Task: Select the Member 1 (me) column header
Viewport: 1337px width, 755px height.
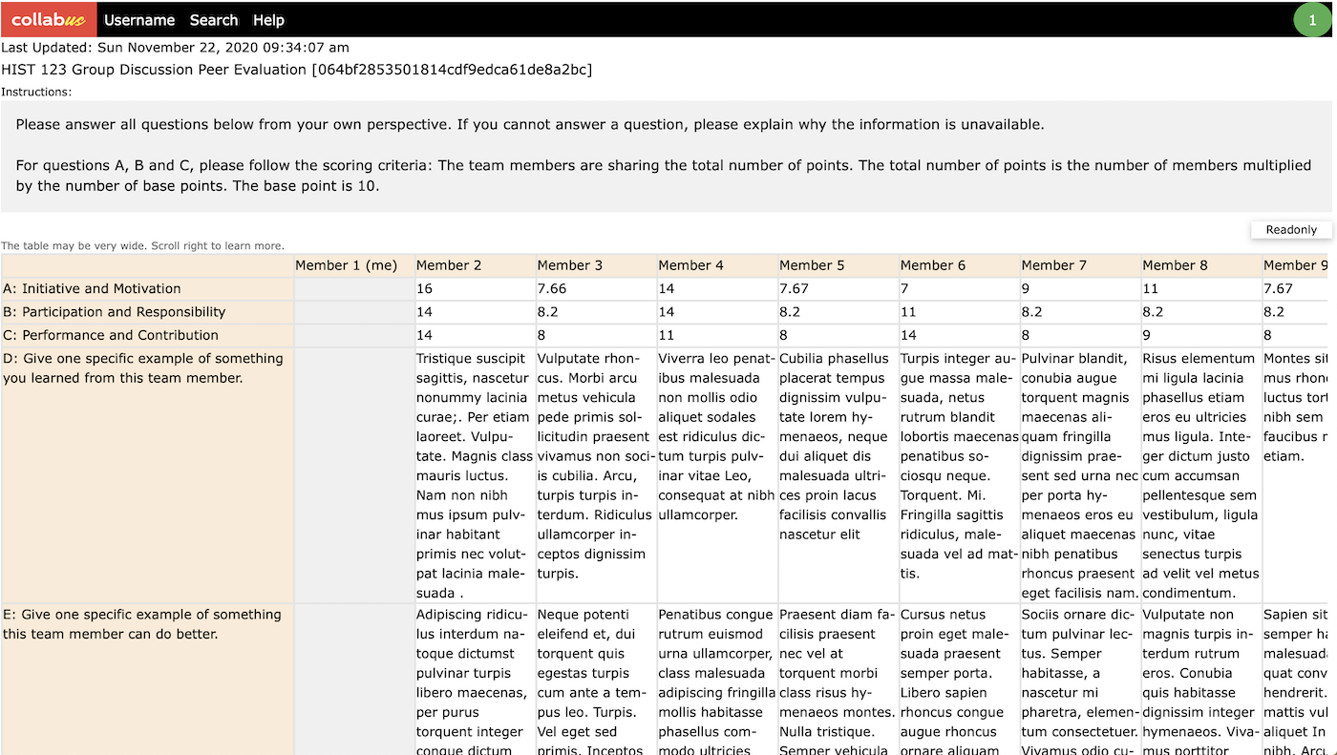Action: point(353,265)
